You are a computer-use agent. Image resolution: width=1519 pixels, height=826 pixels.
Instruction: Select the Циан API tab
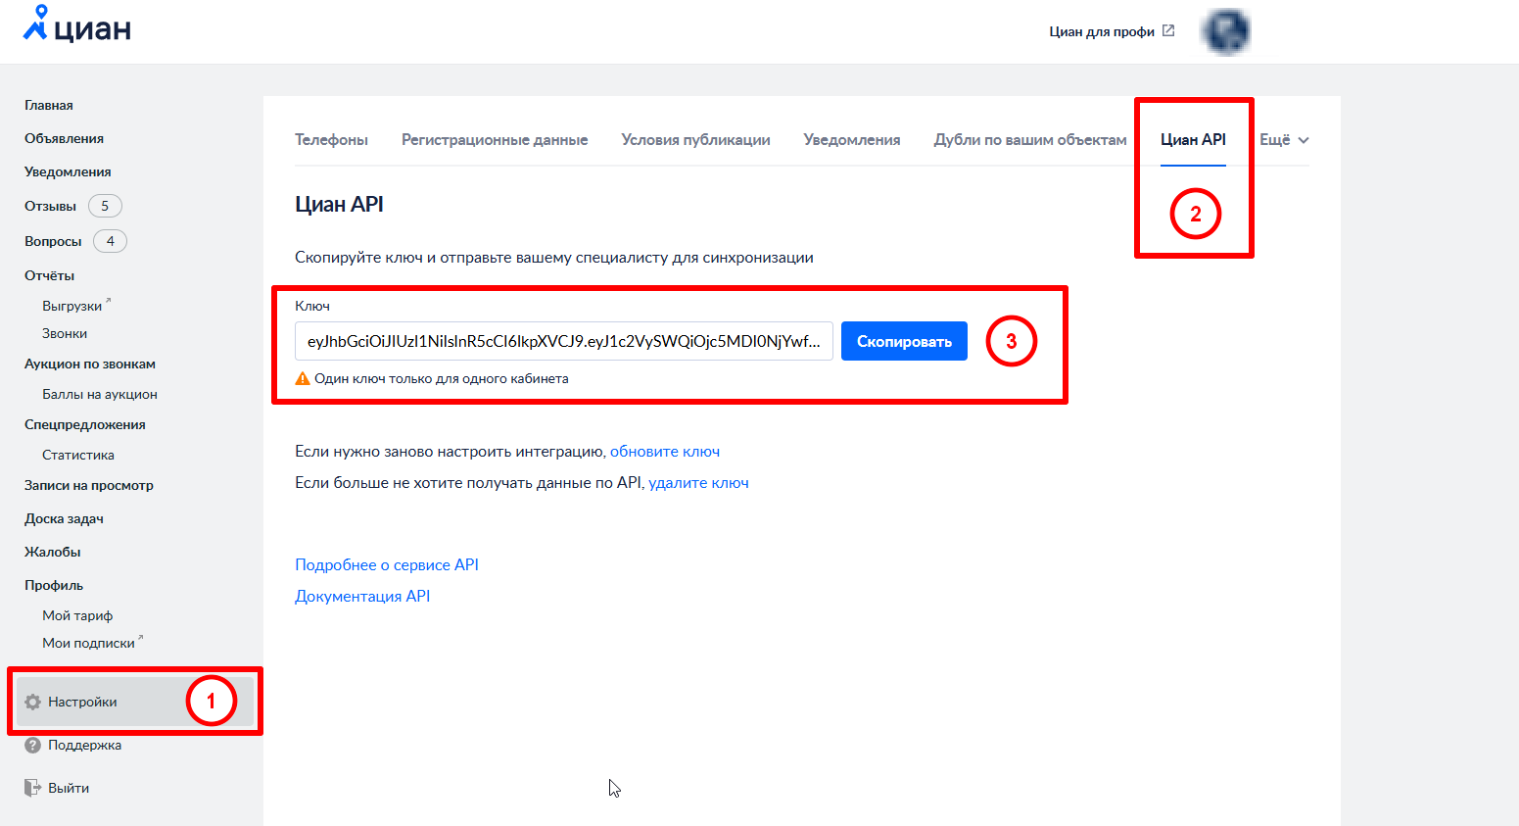1193,139
